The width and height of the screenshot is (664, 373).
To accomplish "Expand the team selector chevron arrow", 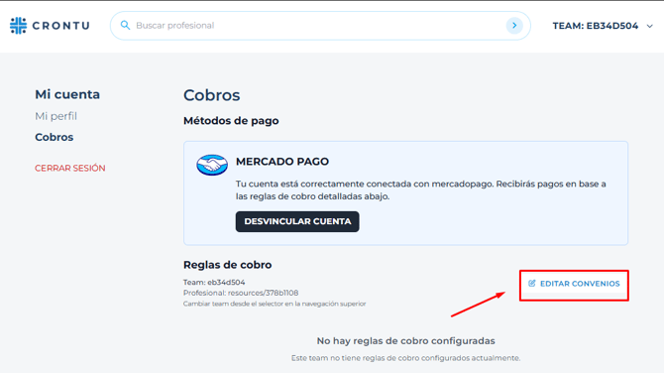I will (649, 26).
